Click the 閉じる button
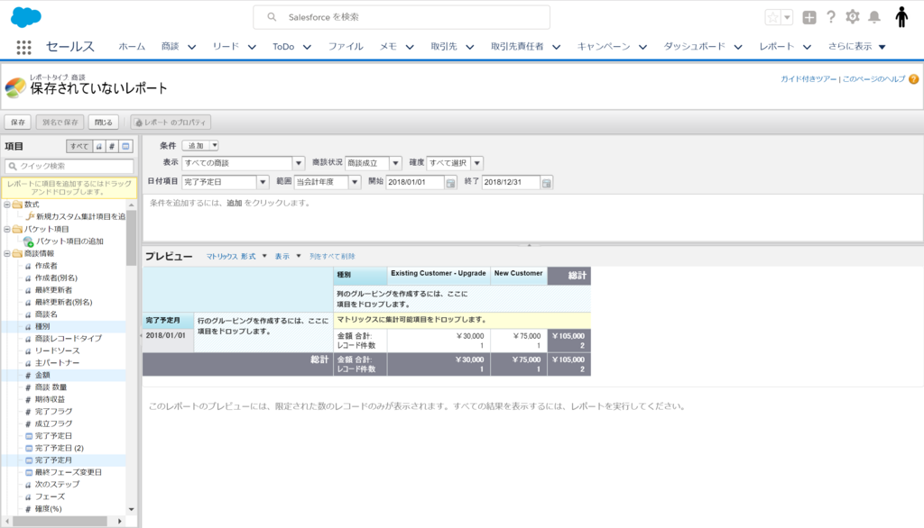This screenshot has height=528, width=924. 104,123
